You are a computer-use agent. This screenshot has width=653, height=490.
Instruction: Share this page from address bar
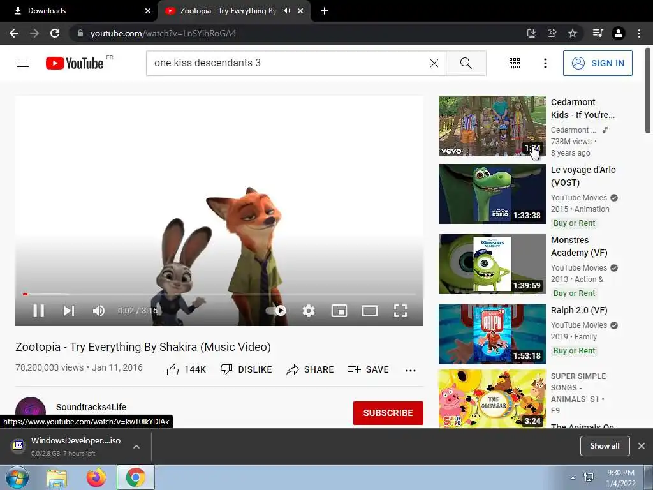(x=552, y=33)
